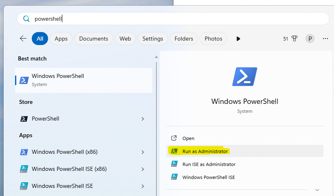Click the large PowerShell logo in preview
Viewport: 334px width, 196px height.
click(x=245, y=77)
